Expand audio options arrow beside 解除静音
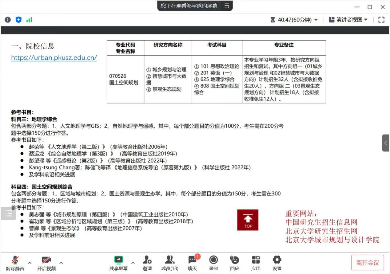Screen dimensions: 390x274 [x=30, y=263]
